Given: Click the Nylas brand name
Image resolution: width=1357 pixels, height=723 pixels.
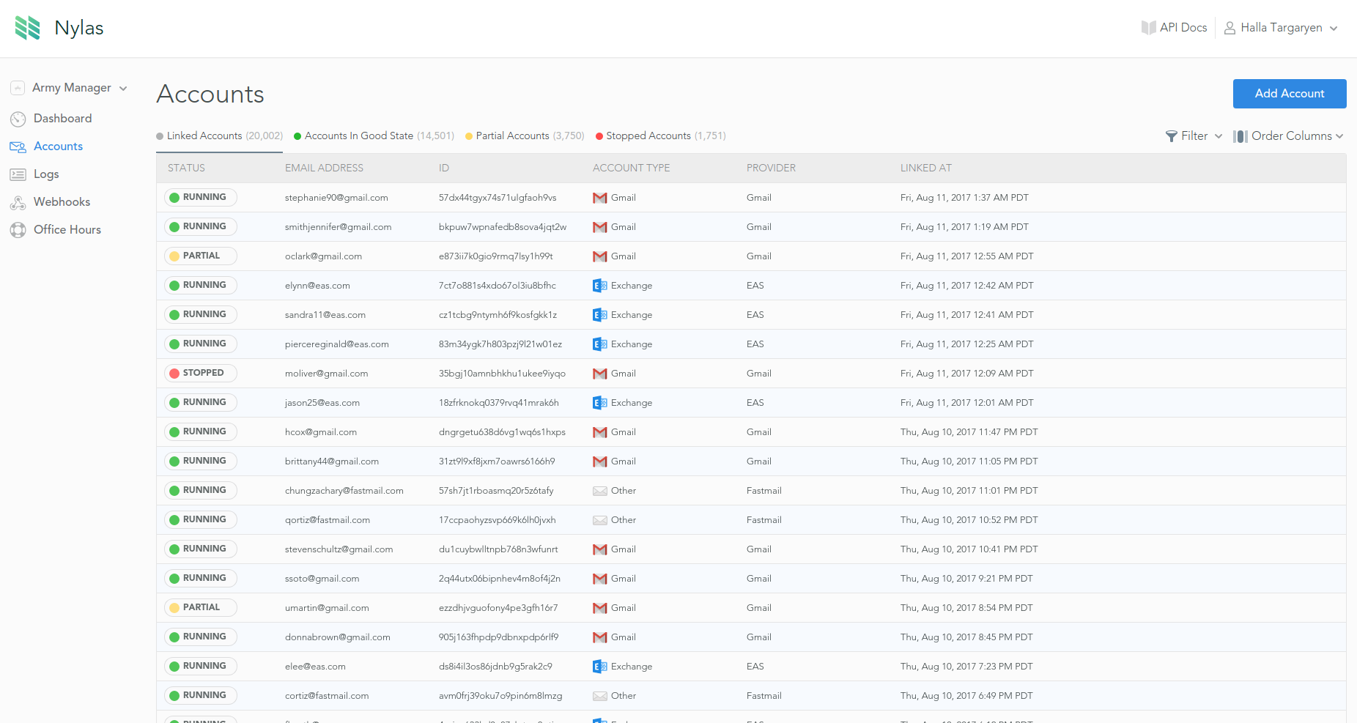Looking at the screenshot, I should [79, 28].
